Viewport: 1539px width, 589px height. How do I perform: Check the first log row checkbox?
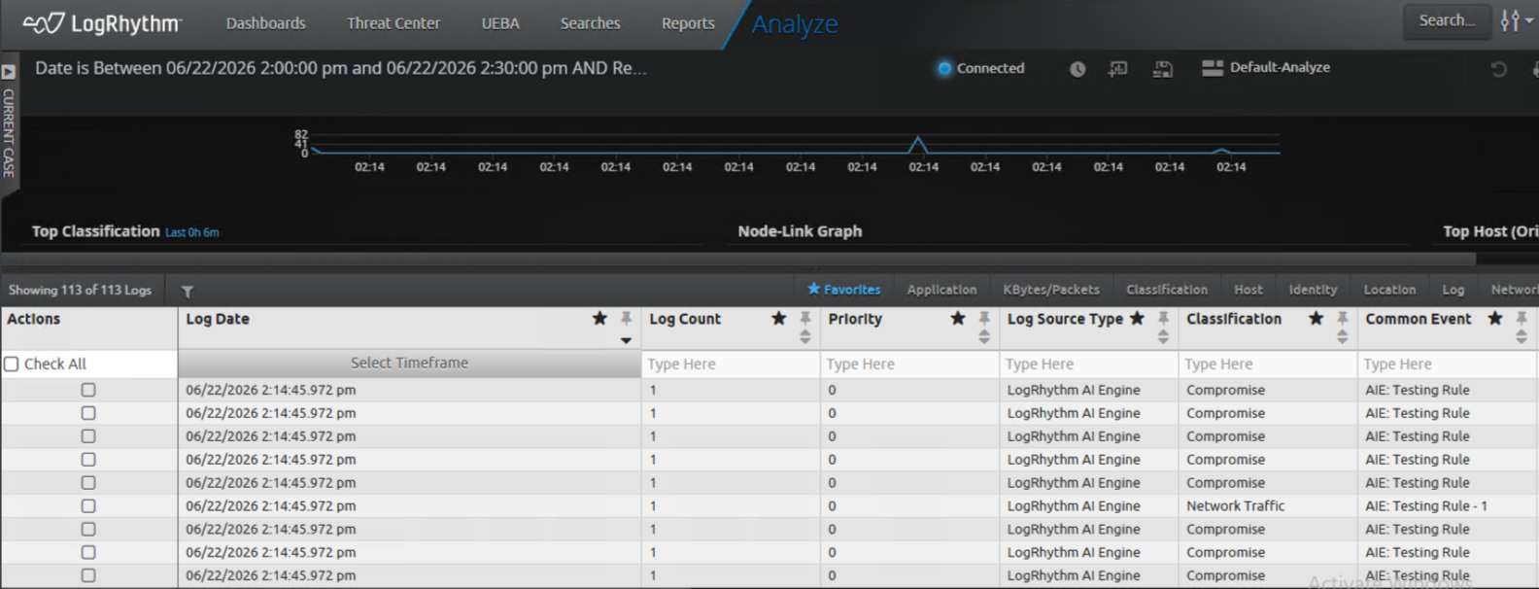click(88, 390)
